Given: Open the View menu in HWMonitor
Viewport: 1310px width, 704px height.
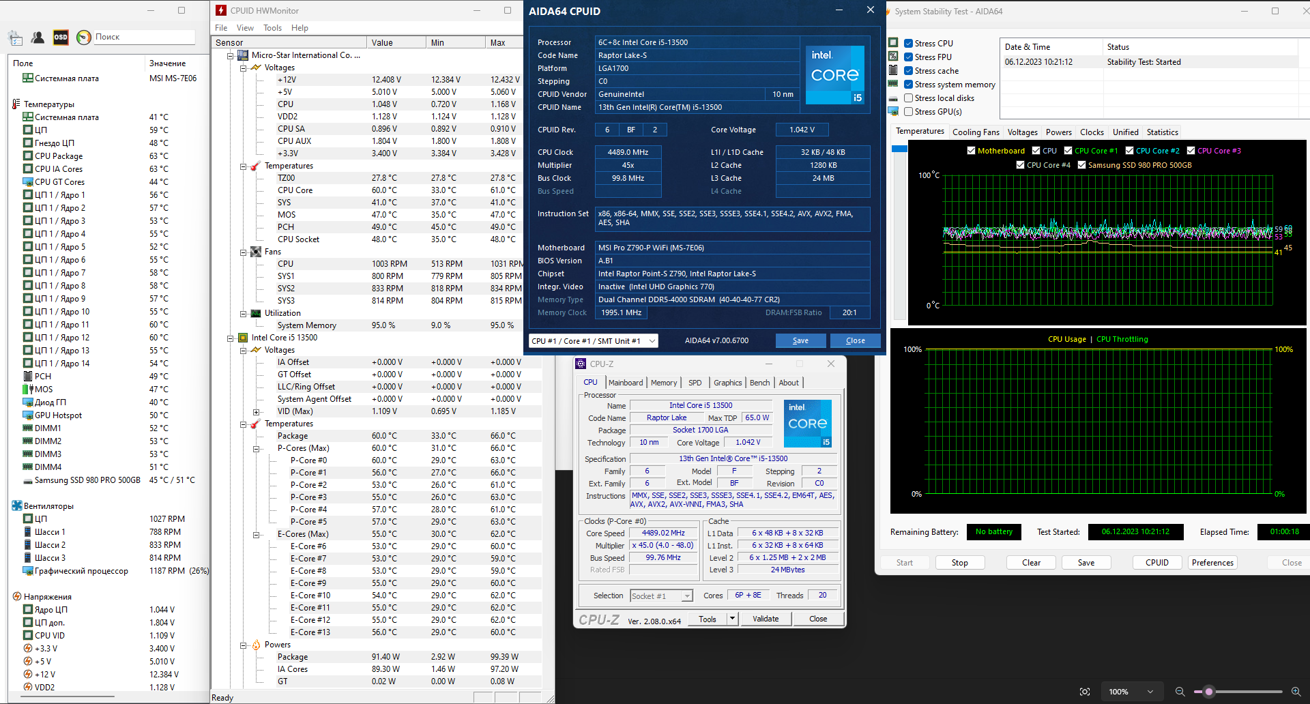Looking at the screenshot, I should pyautogui.click(x=245, y=28).
